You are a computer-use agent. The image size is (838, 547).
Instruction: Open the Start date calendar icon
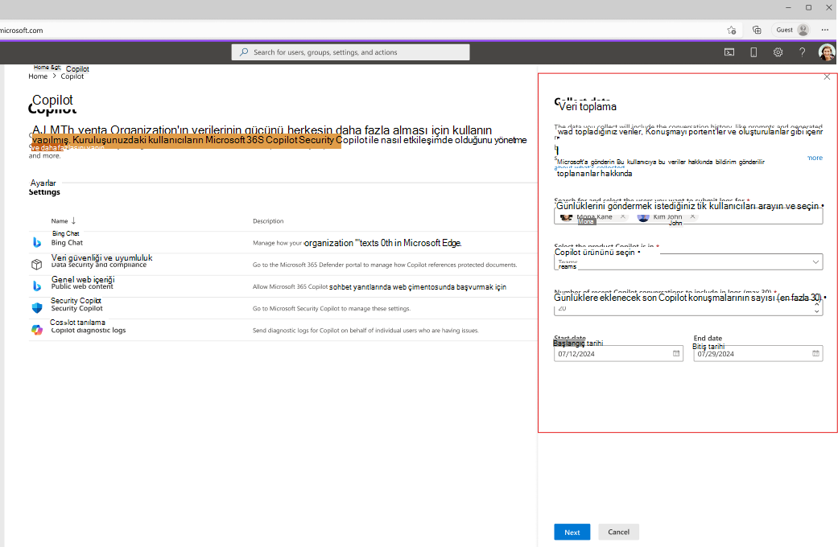click(676, 354)
